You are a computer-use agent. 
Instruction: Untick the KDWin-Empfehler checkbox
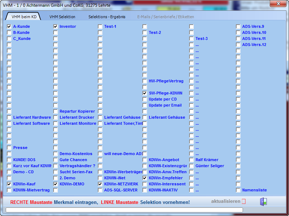(x=145, y=178)
